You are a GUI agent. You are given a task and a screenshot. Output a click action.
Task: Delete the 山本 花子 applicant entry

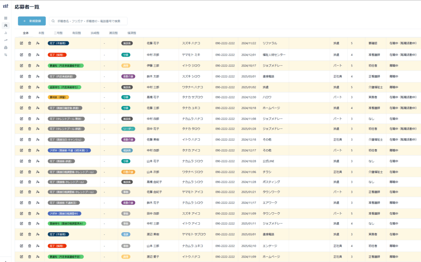[x=30, y=161]
